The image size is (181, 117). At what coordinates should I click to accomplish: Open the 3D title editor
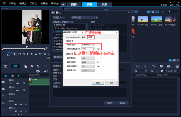tap(154, 66)
